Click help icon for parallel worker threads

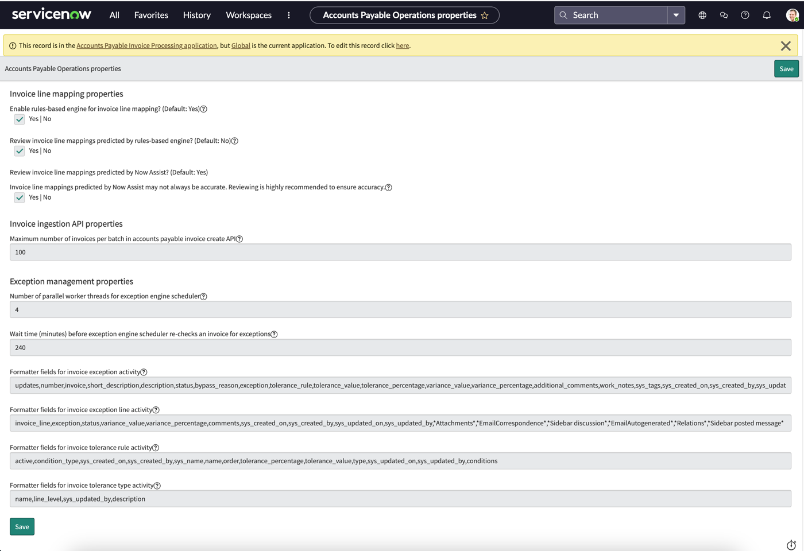pos(203,297)
